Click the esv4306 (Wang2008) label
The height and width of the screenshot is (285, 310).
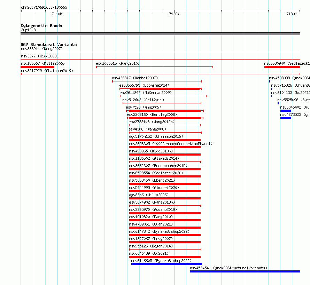click(x=147, y=129)
